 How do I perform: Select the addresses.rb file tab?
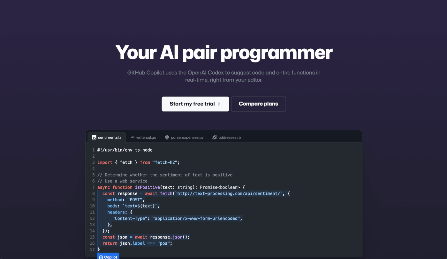point(229,138)
